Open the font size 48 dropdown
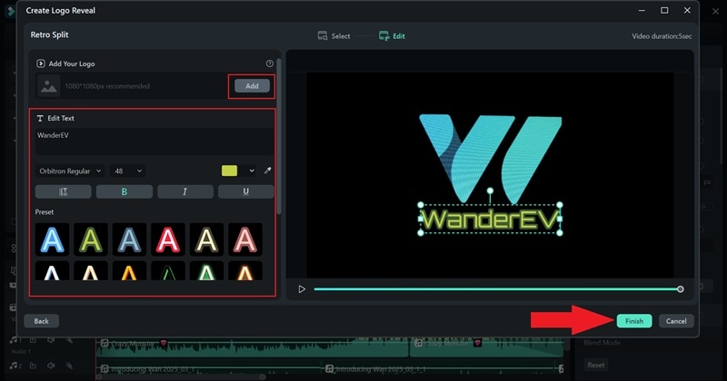This screenshot has width=727, height=381. click(127, 171)
